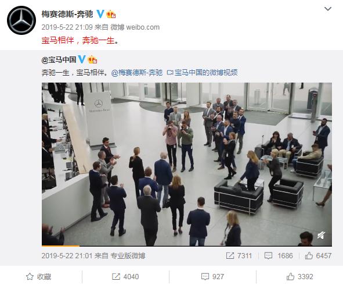343x285 pixels.
Task: Click the crown badge next to @宝马中国
Action: click(x=92, y=59)
